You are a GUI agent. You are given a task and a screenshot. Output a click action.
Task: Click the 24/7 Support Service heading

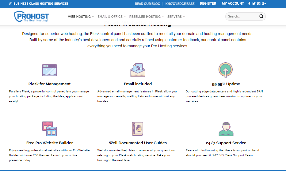(x=226, y=143)
